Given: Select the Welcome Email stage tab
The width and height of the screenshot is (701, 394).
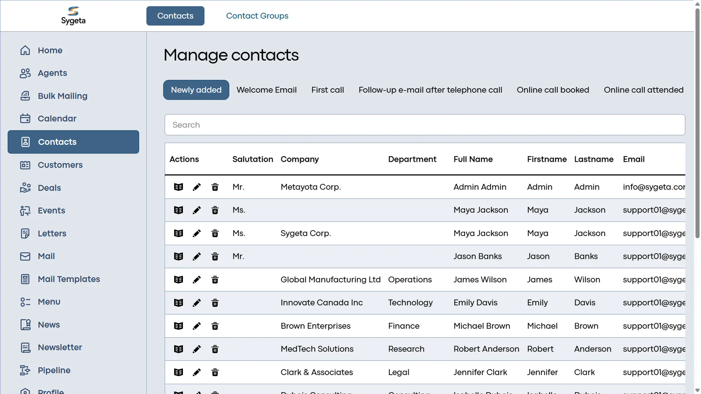Looking at the screenshot, I should (266, 90).
